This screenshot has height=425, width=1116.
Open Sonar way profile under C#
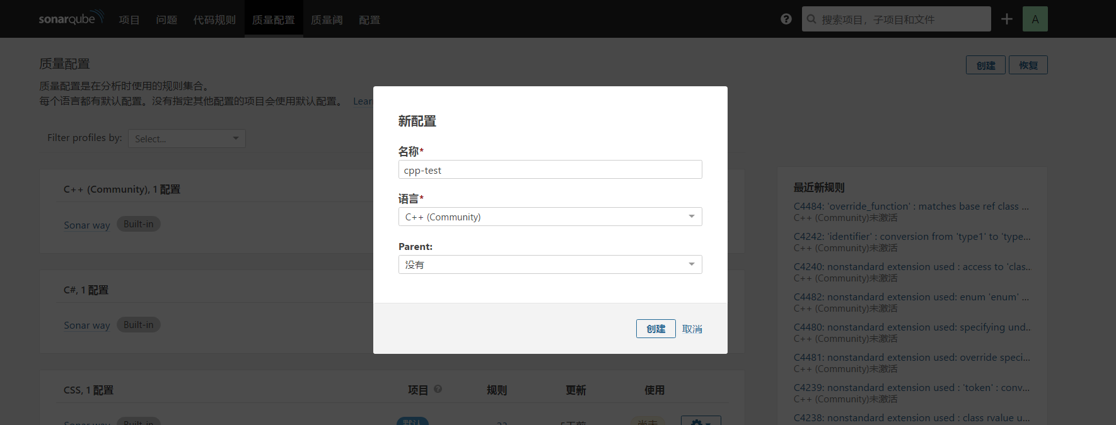(x=87, y=325)
